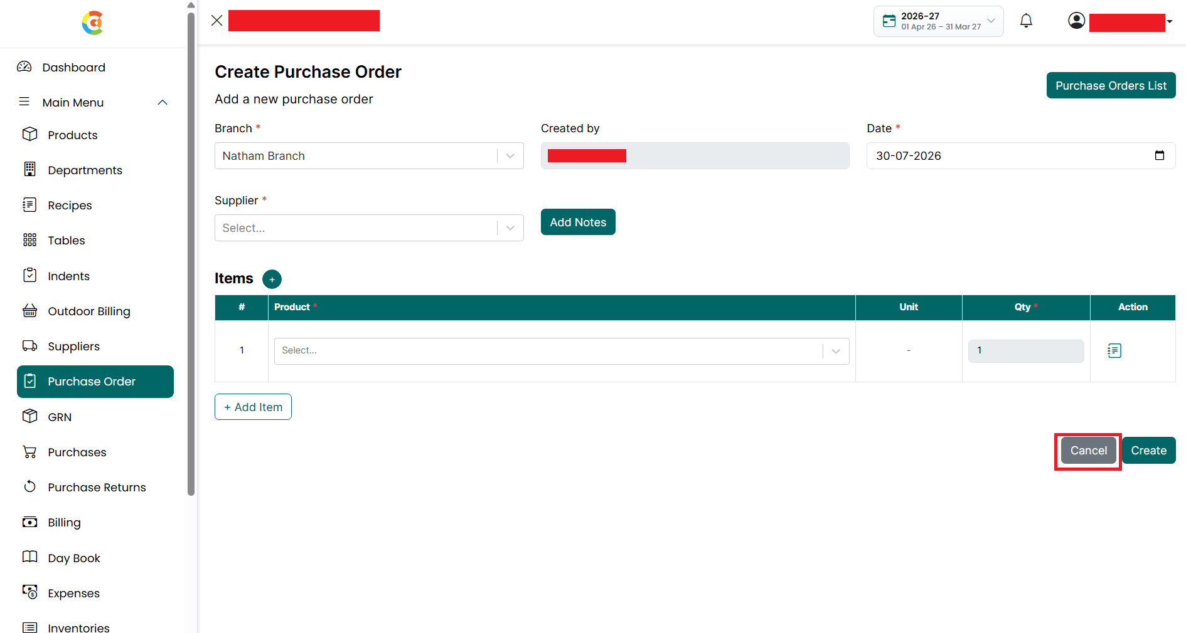
Task: Open the Day Book page
Action: click(74, 558)
